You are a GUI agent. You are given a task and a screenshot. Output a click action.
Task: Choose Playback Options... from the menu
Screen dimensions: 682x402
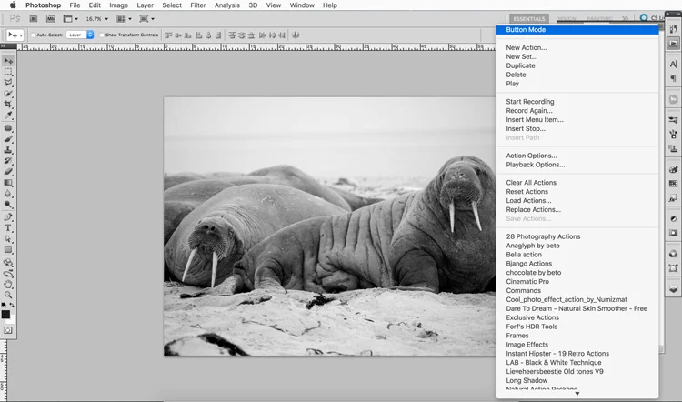tap(577, 165)
